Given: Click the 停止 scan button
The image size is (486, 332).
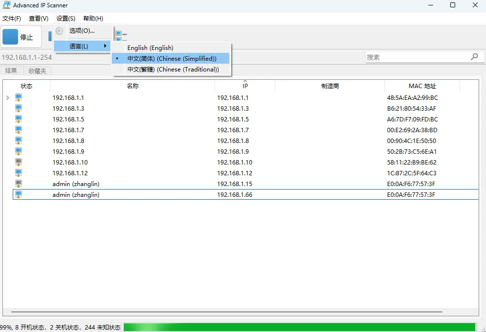Looking at the screenshot, I should click(x=21, y=37).
